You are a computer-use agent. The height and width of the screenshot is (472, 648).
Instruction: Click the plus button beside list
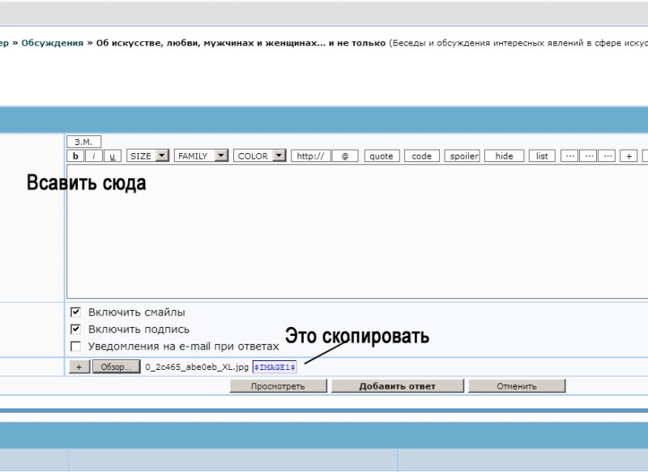click(629, 156)
